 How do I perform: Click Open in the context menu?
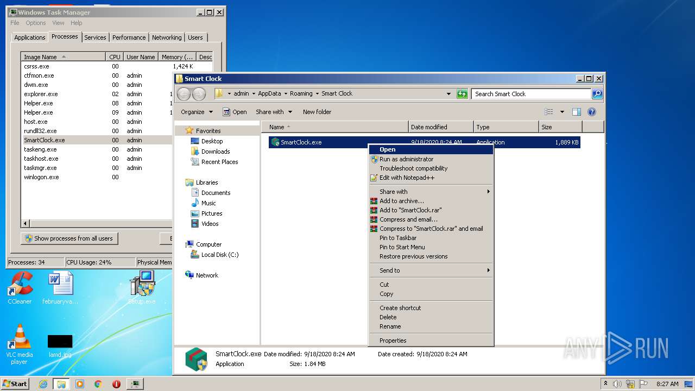coord(431,149)
